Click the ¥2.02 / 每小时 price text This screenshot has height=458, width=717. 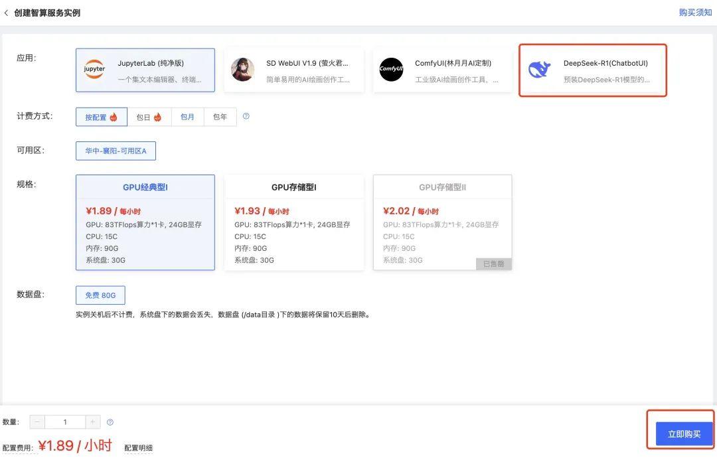coord(411,210)
